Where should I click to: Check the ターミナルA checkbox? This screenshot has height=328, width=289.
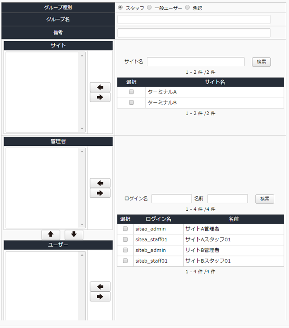coord(131,92)
